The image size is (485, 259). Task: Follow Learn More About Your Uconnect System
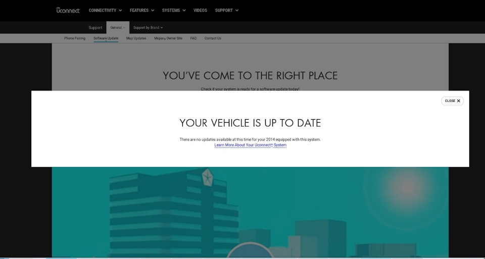[x=250, y=145]
